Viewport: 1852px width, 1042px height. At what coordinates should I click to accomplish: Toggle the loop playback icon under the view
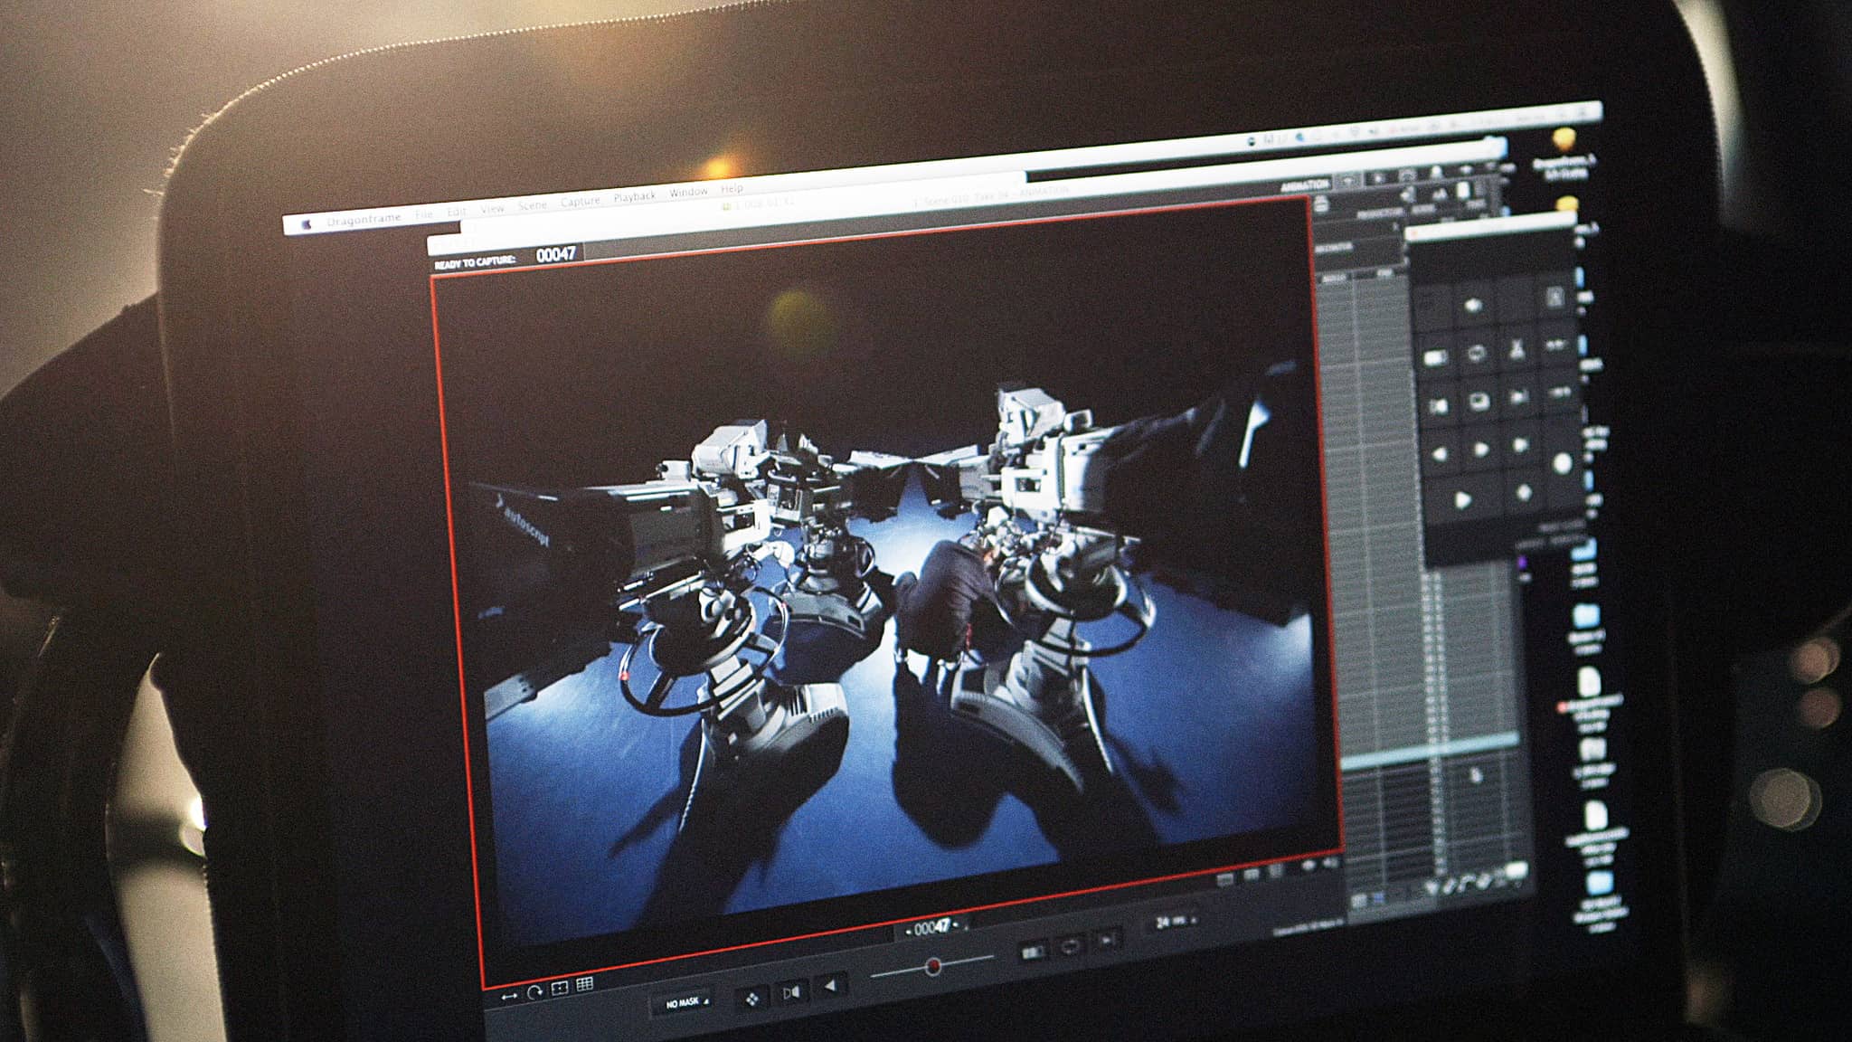click(x=1070, y=946)
